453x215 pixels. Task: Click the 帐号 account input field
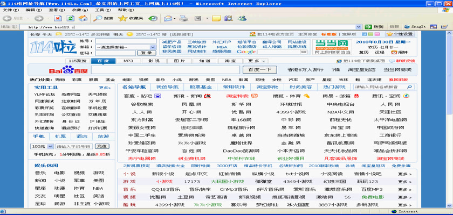pyautogui.click(x=126, y=41)
